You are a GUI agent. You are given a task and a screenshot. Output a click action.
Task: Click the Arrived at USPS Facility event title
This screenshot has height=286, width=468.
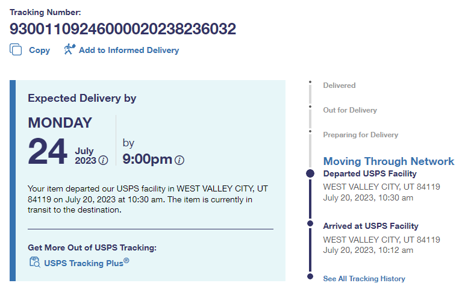point(370,226)
